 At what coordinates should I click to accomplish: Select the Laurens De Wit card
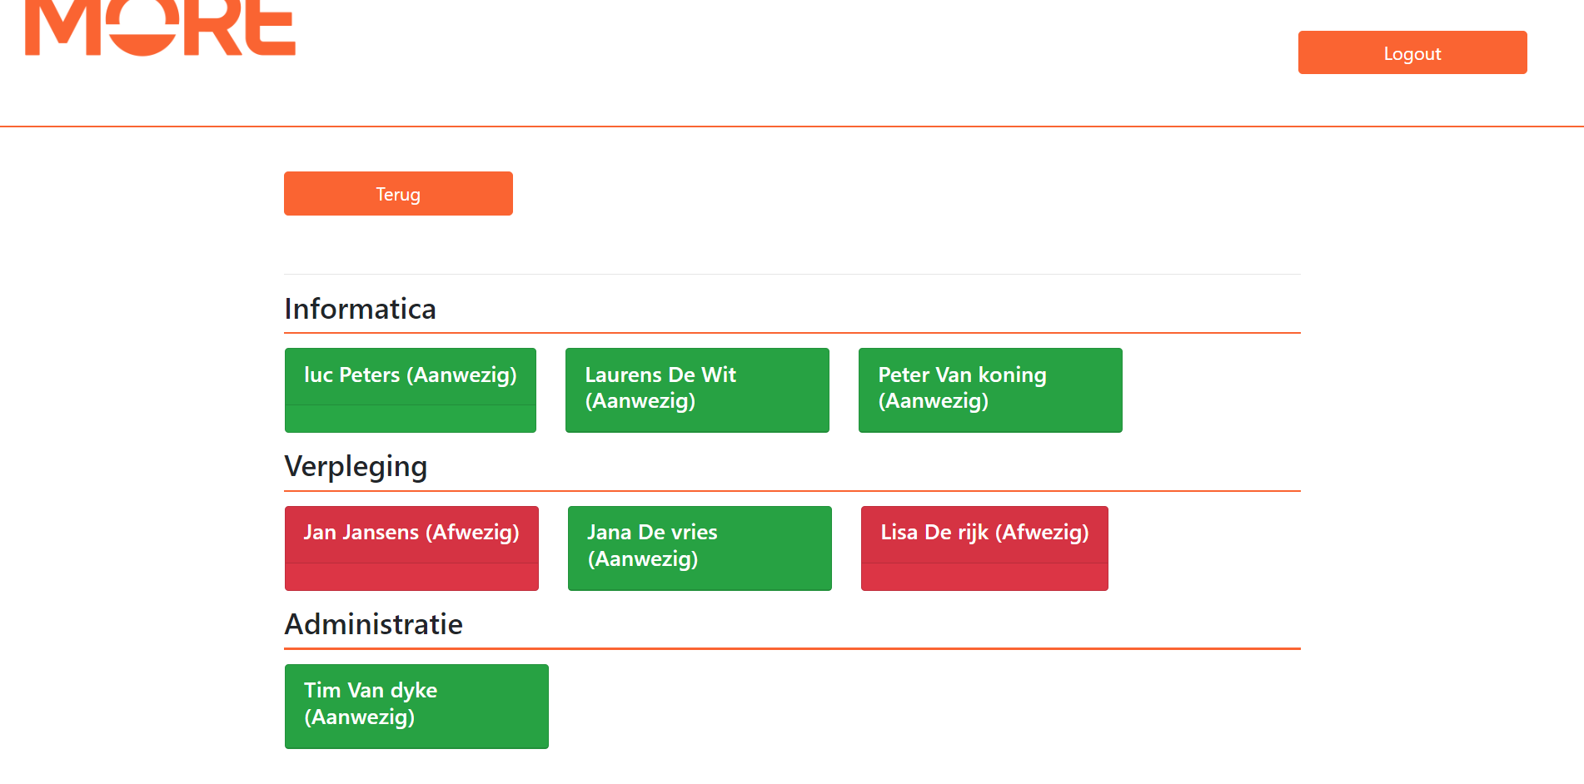697,390
